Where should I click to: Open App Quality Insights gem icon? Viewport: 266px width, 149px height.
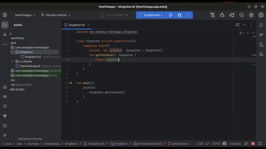[5, 116]
